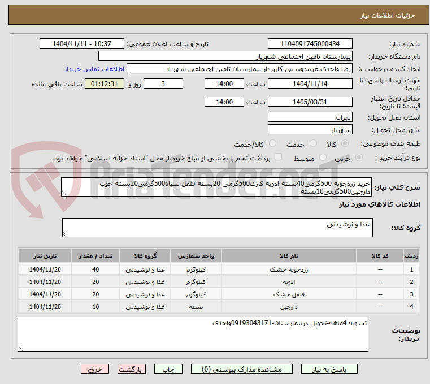Click the خروج exit button

click(x=94, y=369)
